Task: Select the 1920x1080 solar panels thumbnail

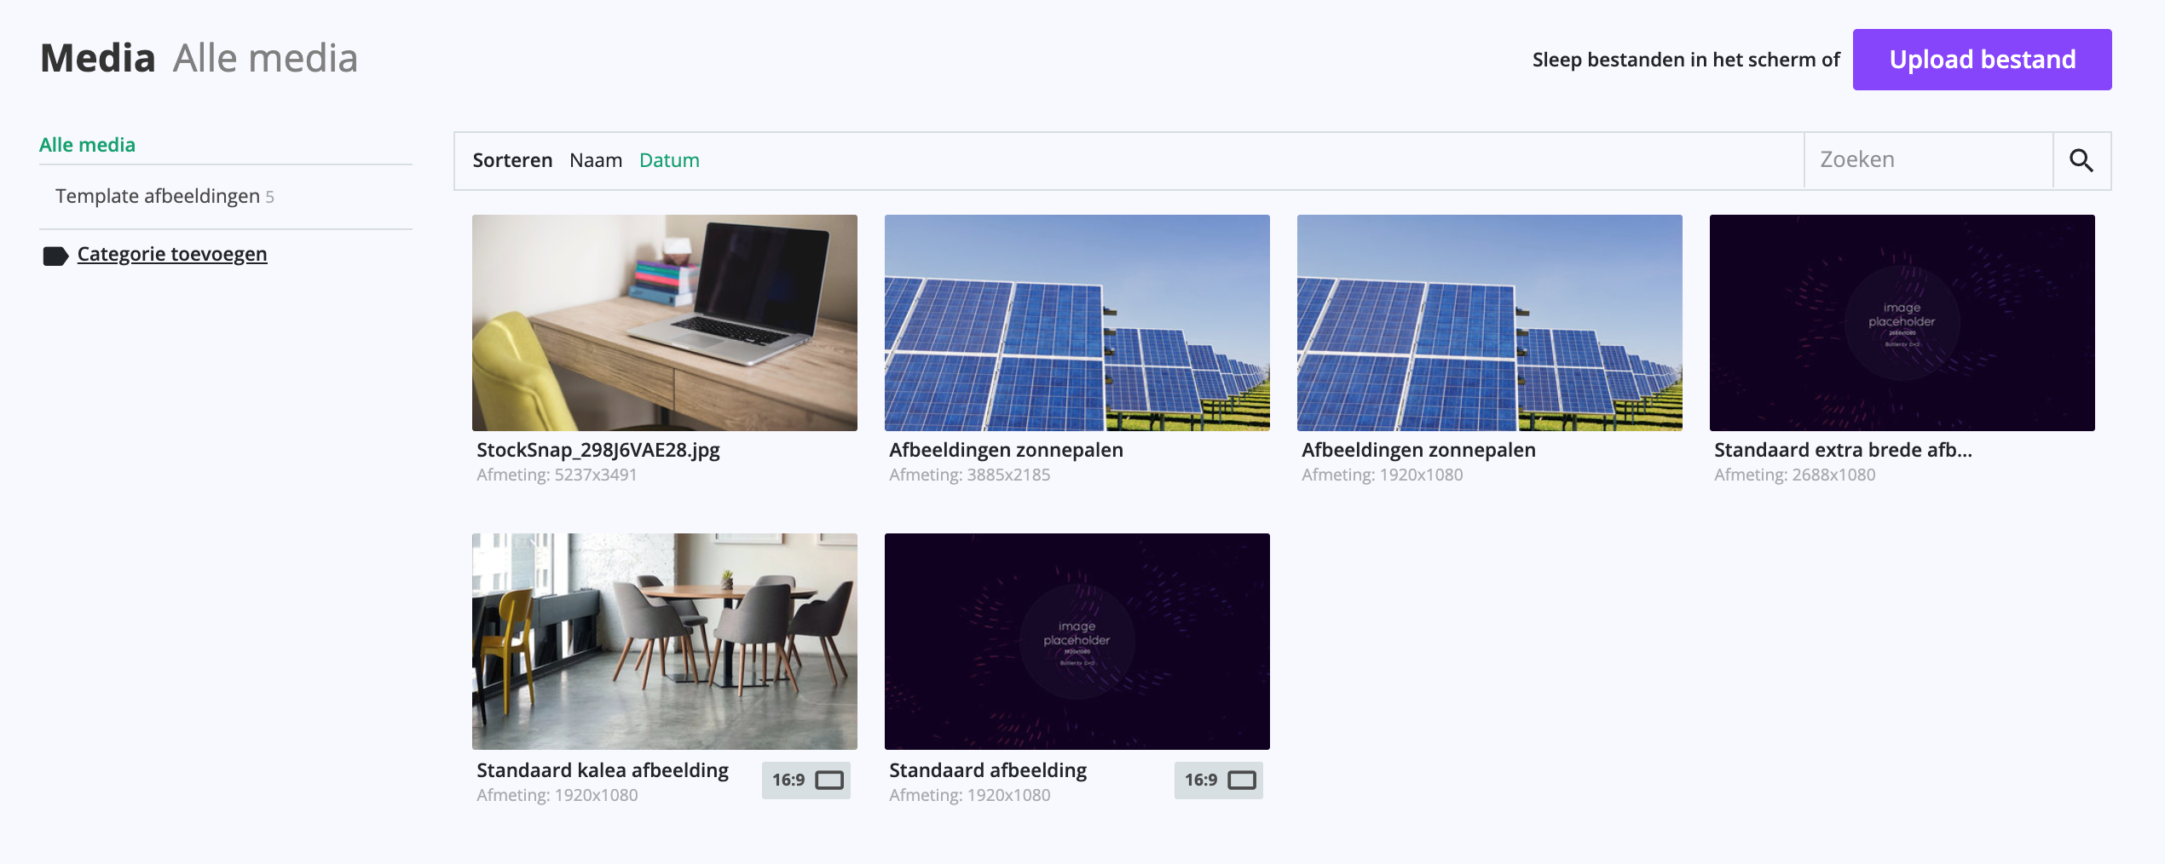Action: pyautogui.click(x=1489, y=322)
